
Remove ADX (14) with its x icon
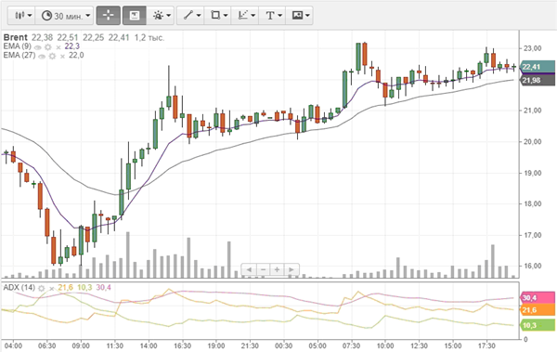point(52,288)
